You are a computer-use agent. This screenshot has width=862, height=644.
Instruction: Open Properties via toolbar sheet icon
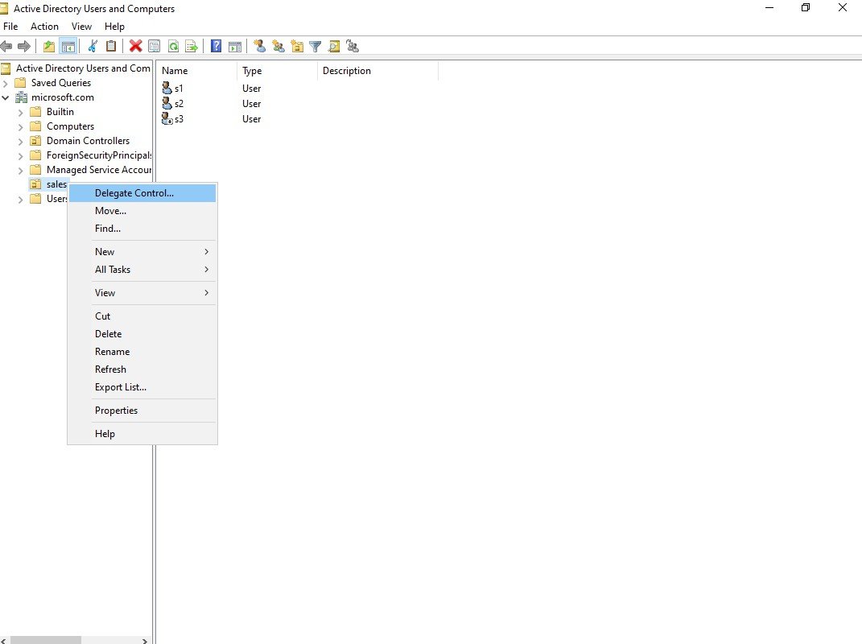(x=155, y=47)
